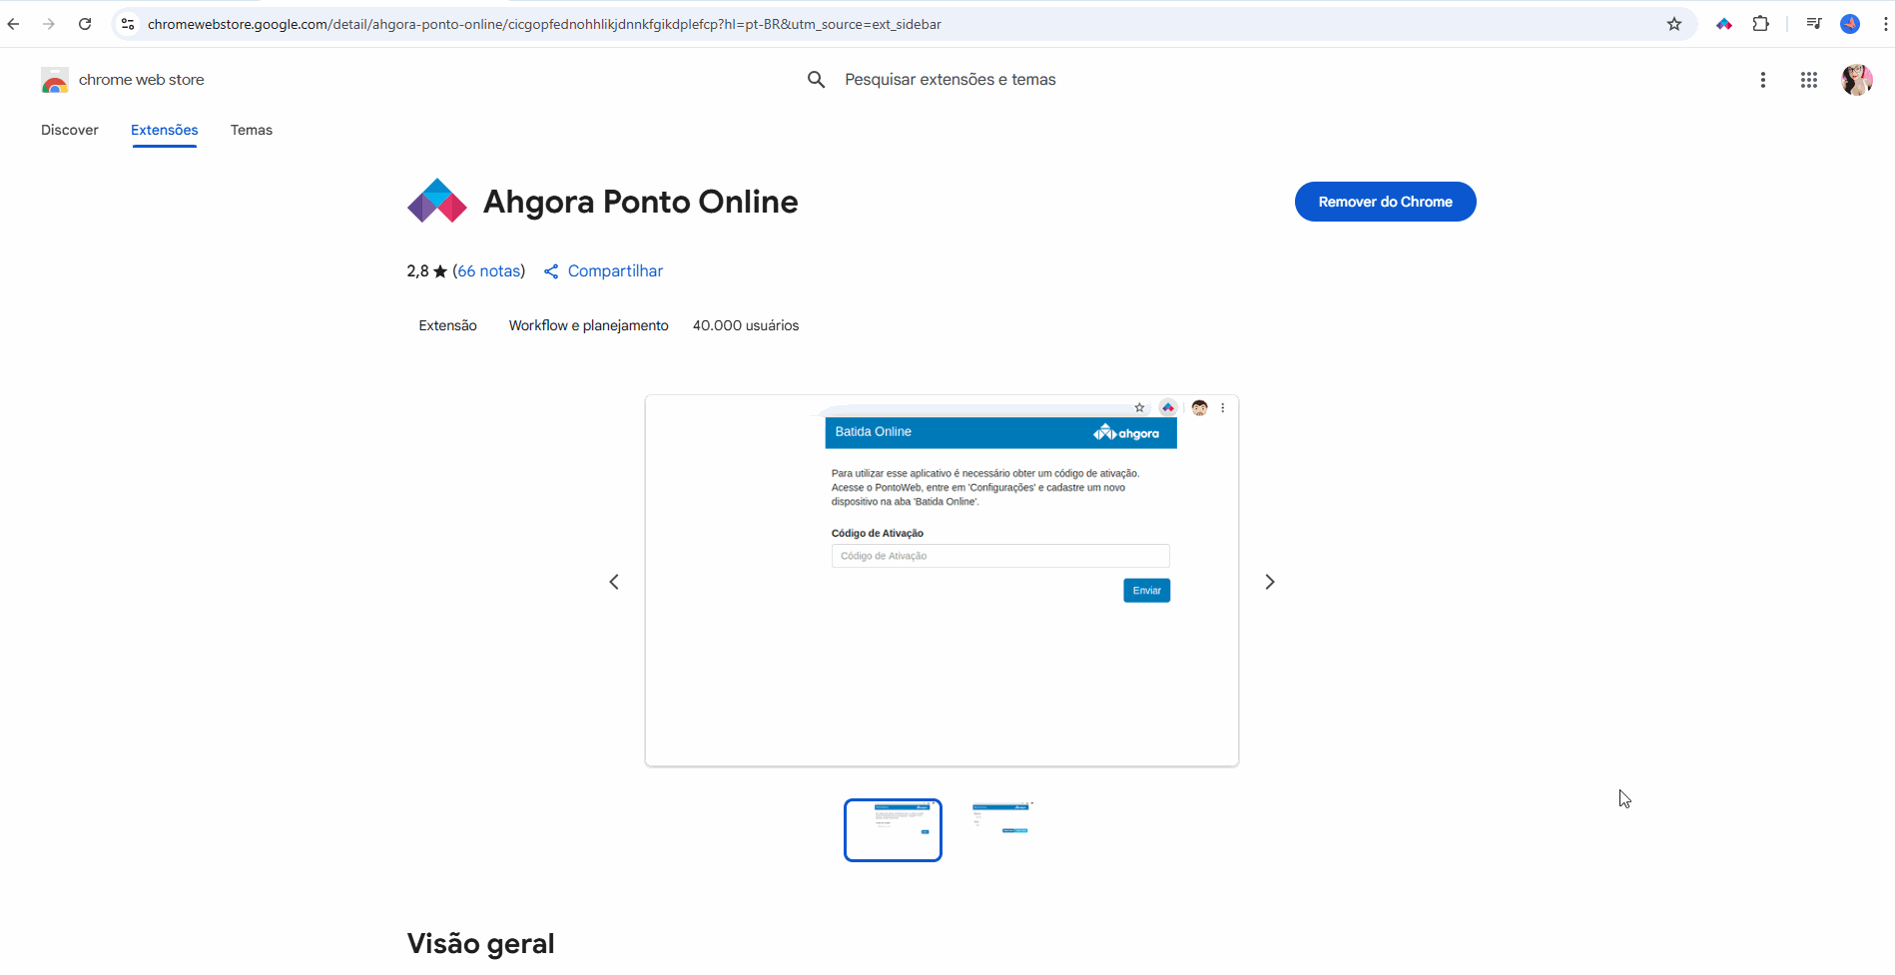Image resolution: width=1895 pixels, height=975 pixels.
Task: Click the Visão geral heading
Action: [x=480, y=943]
